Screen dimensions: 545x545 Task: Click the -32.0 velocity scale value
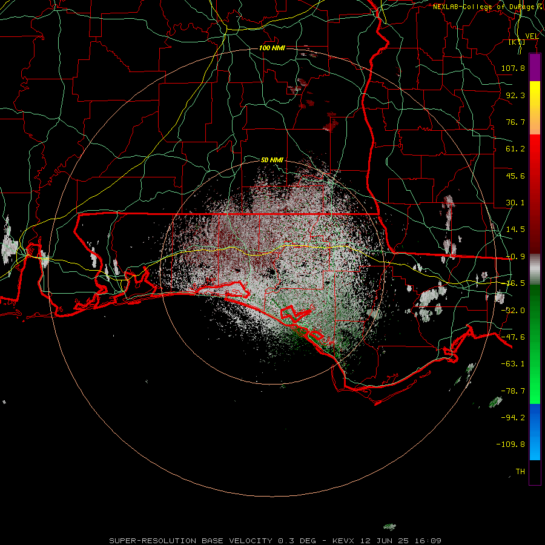(513, 311)
